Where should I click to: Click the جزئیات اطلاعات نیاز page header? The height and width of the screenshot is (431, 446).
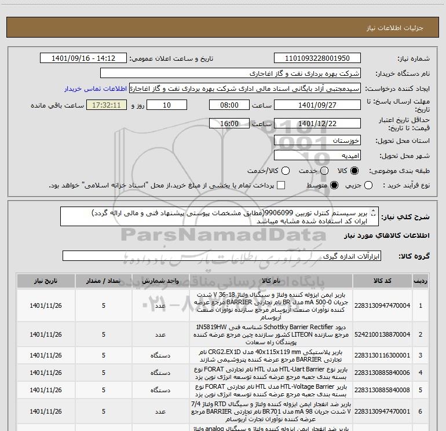click(x=395, y=28)
